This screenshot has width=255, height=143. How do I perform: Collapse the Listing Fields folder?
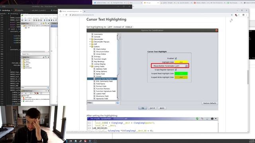coord(90,66)
